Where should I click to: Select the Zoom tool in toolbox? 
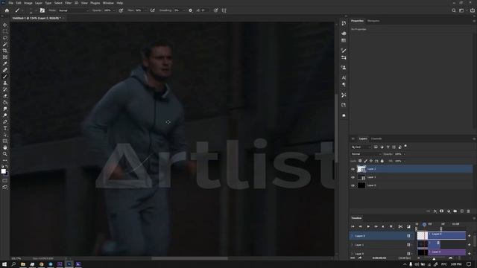5,154
